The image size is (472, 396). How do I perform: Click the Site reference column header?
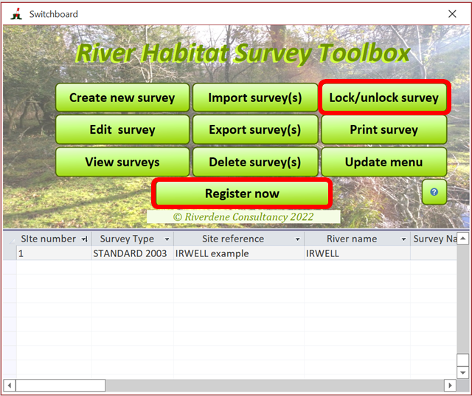pos(239,239)
